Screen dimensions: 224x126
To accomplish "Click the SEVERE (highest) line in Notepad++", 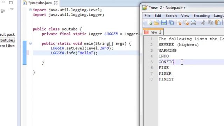I will (178, 45).
